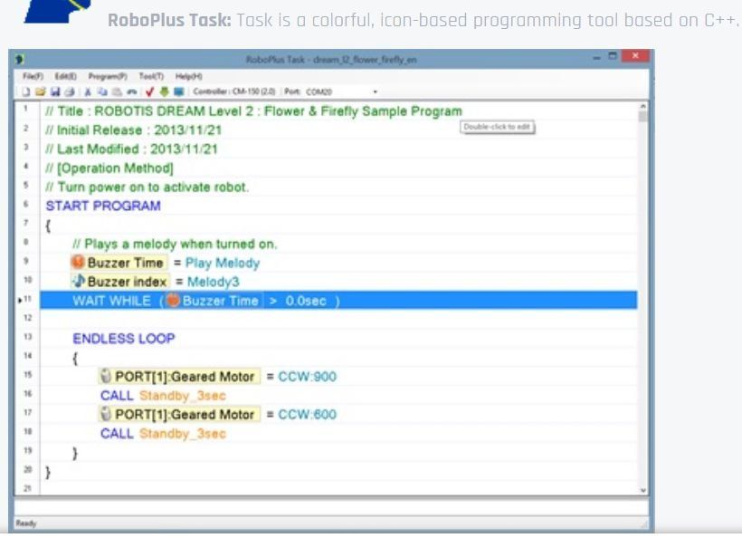Select the Initial Release comment line
This screenshot has height=538, width=742.
tap(133, 130)
